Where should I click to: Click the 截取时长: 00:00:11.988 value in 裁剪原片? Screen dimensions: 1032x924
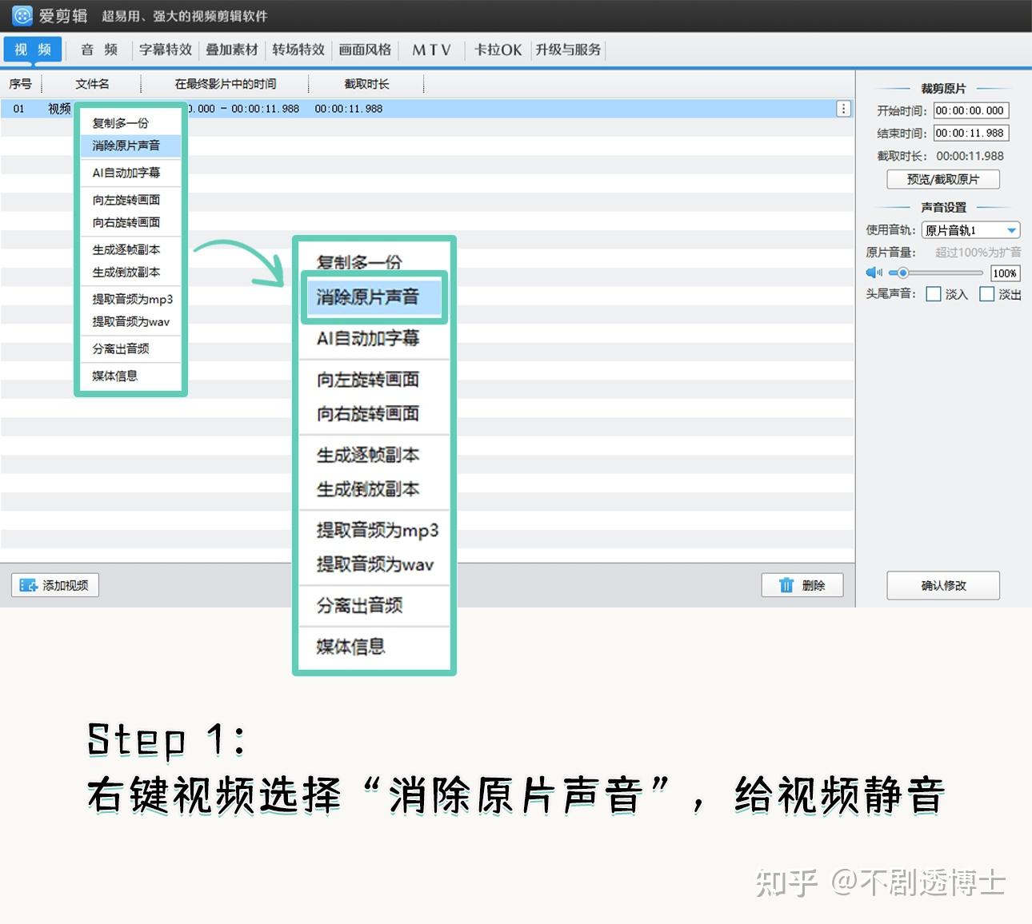tap(970, 156)
